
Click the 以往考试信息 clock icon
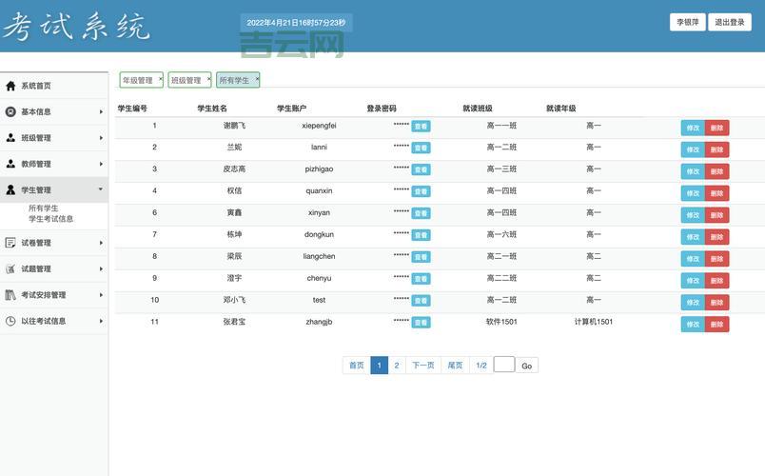(10, 321)
